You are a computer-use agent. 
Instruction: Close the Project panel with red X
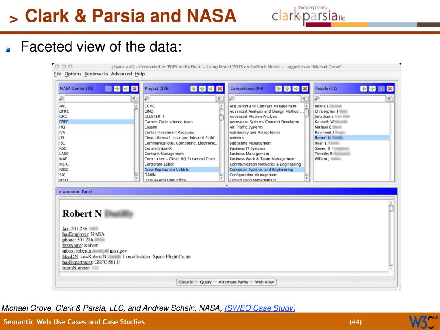220,89
